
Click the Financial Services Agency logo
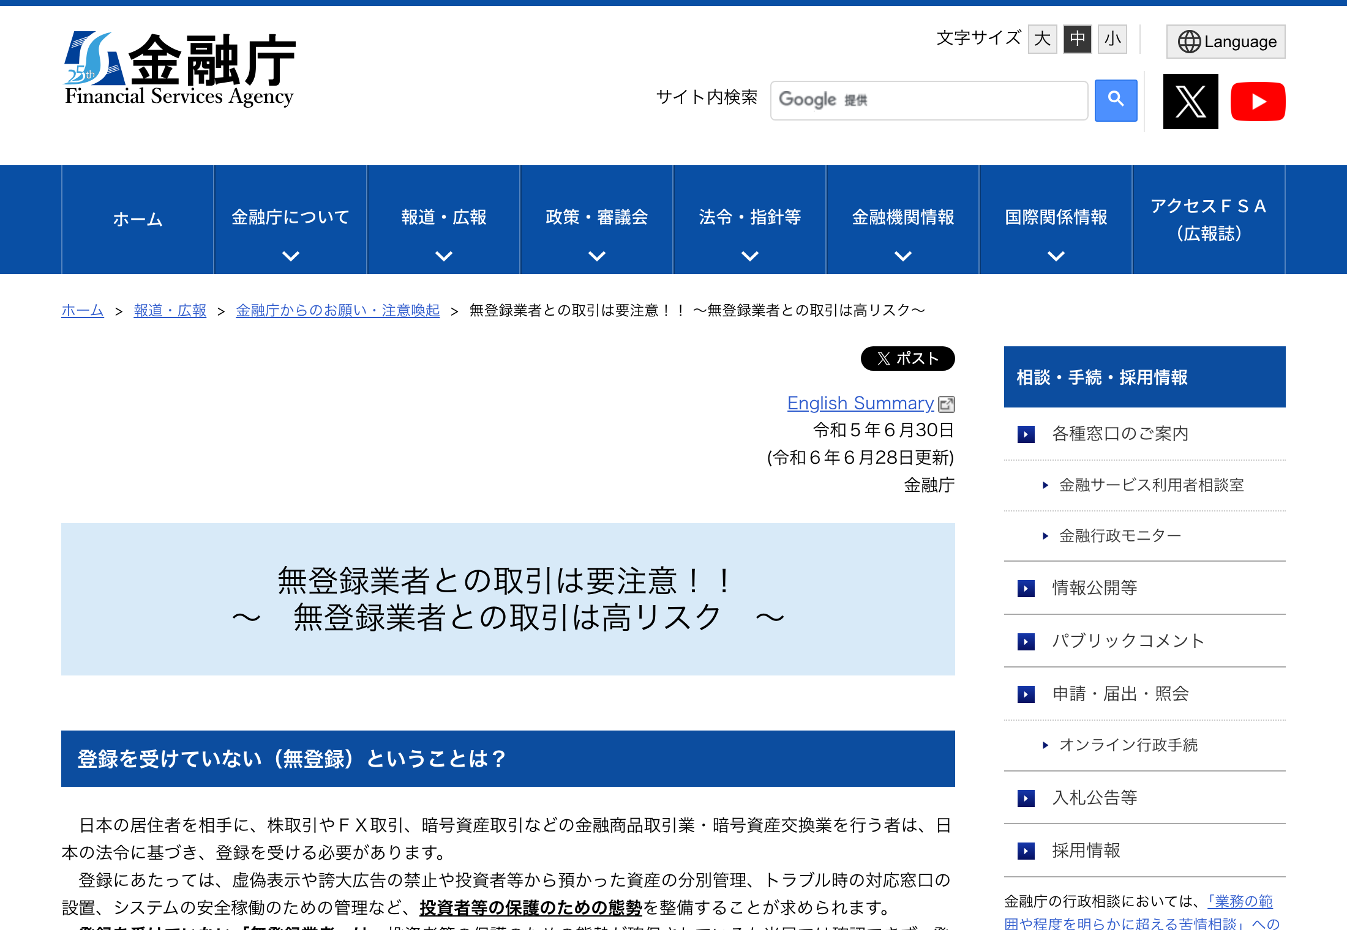tap(179, 69)
